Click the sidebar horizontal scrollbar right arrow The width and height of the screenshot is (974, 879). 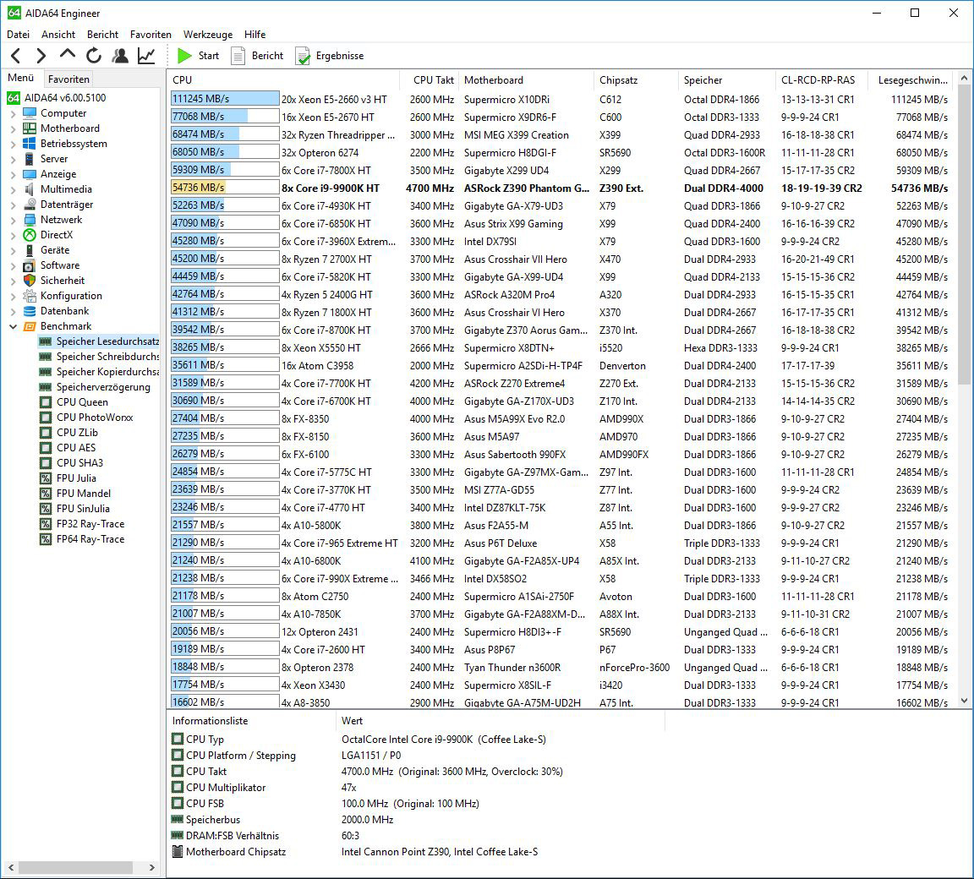[x=152, y=867]
